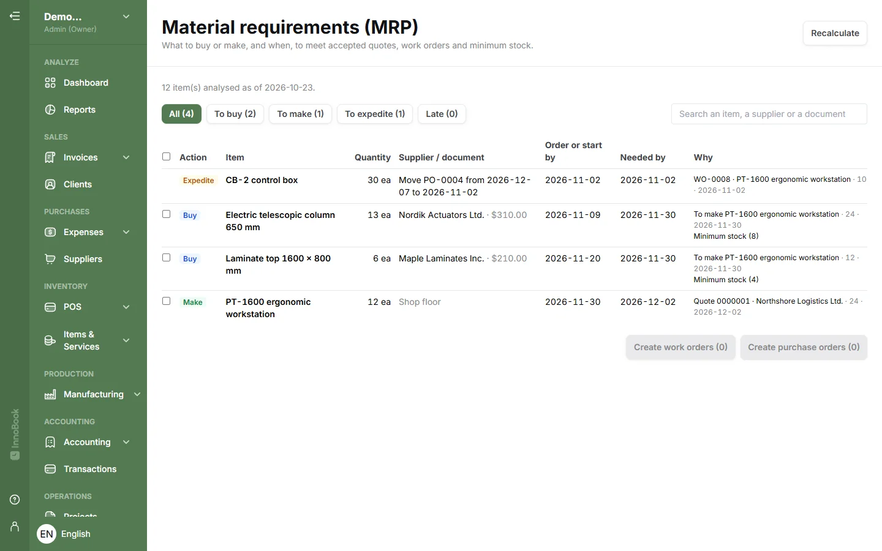Click the Recalculate button
Viewport: 882px width, 551px height.
pos(835,33)
